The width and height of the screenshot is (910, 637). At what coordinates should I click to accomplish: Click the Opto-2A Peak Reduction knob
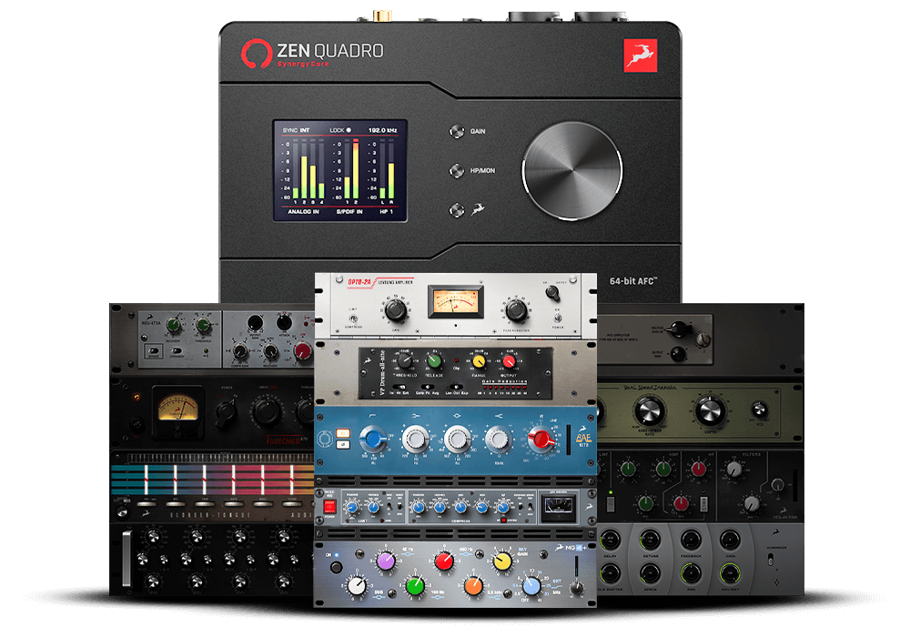pyautogui.click(x=515, y=310)
